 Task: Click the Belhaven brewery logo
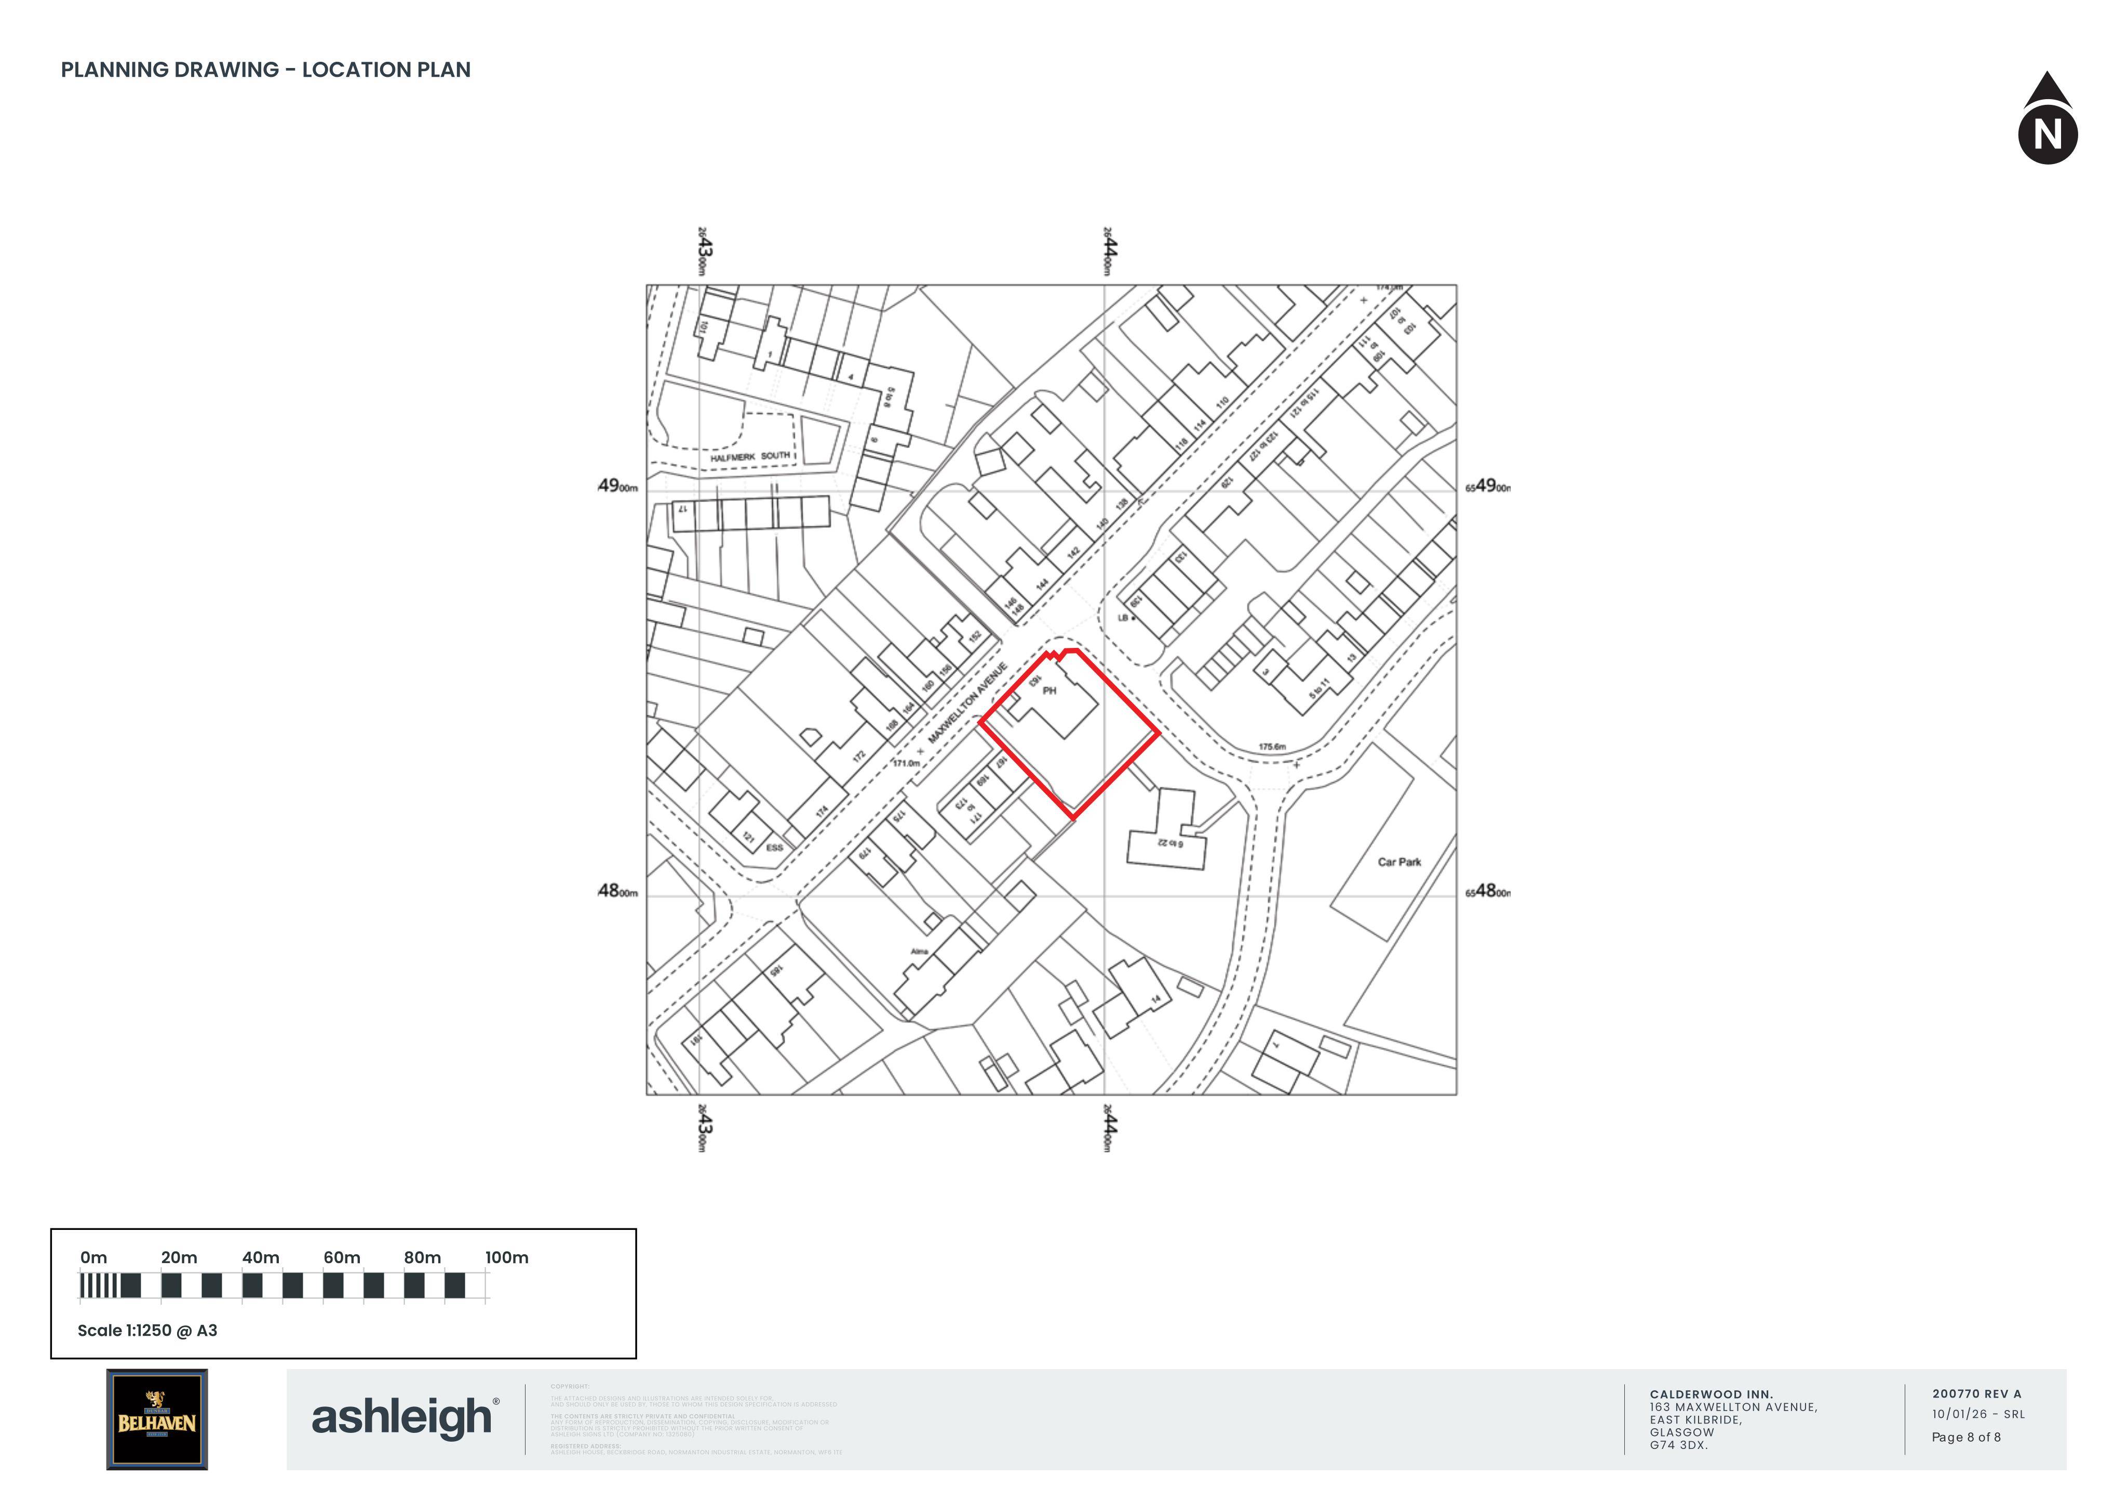(x=156, y=1420)
